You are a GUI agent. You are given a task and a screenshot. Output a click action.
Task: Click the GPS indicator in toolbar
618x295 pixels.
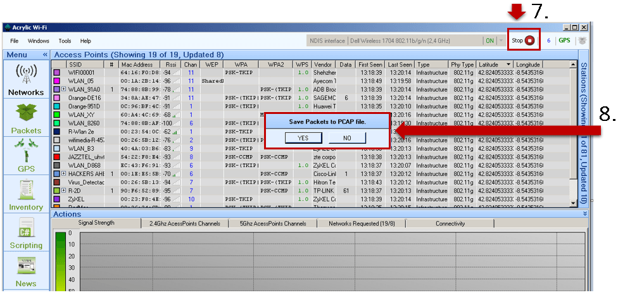tap(564, 40)
